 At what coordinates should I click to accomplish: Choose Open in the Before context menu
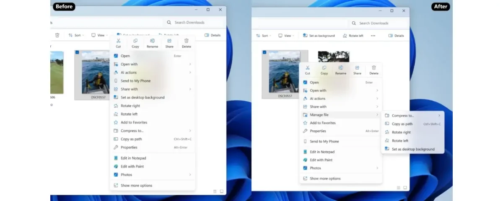pyautogui.click(x=153, y=56)
